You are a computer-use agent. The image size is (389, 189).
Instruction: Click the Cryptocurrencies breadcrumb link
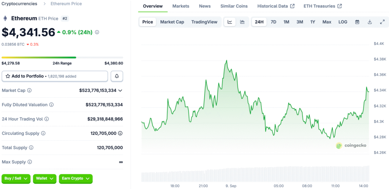pyautogui.click(x=19, y=4)
